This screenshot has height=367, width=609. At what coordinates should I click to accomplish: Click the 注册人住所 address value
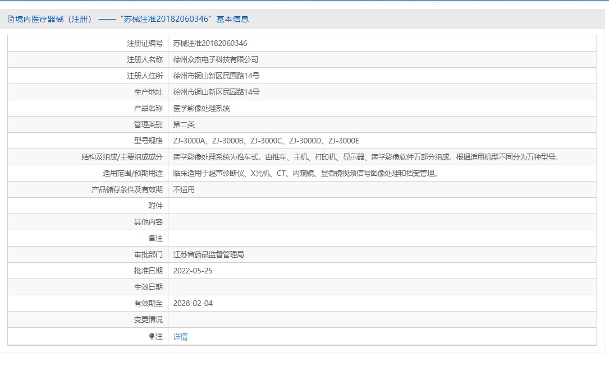click(x=216, y=76)
